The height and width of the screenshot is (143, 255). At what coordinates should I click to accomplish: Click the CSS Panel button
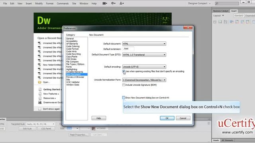pyautogui.click(x=46, y=129)
